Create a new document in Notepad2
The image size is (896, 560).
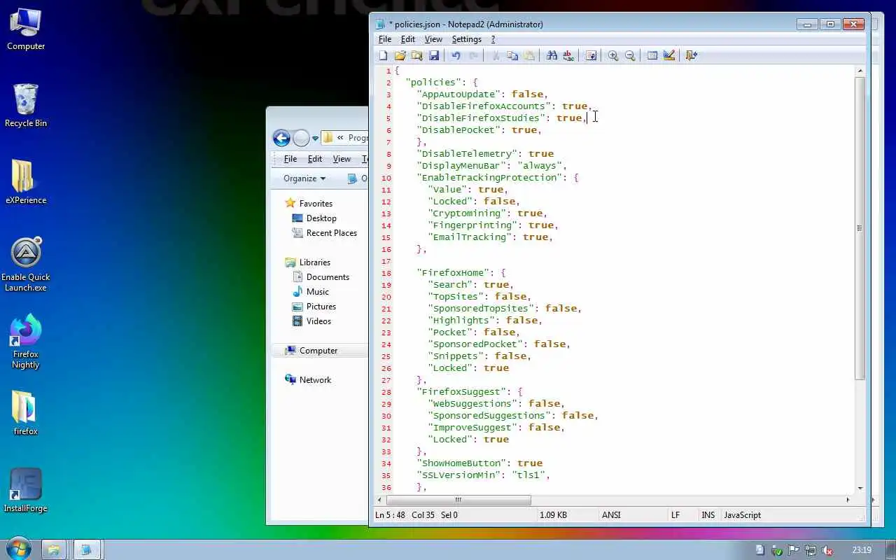point(384,55)
